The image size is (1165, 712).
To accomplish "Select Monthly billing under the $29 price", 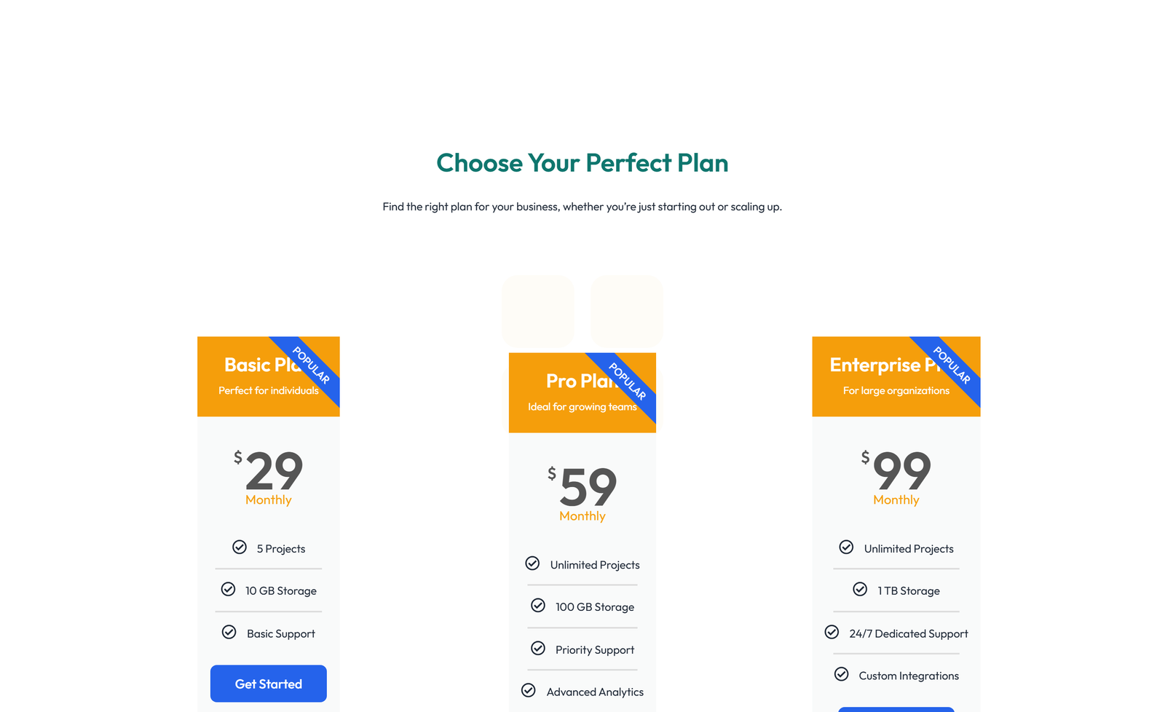I will 269,499.
